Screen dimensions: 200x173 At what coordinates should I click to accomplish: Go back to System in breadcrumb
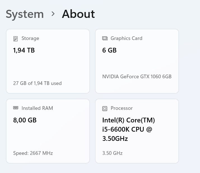[25, 14]
